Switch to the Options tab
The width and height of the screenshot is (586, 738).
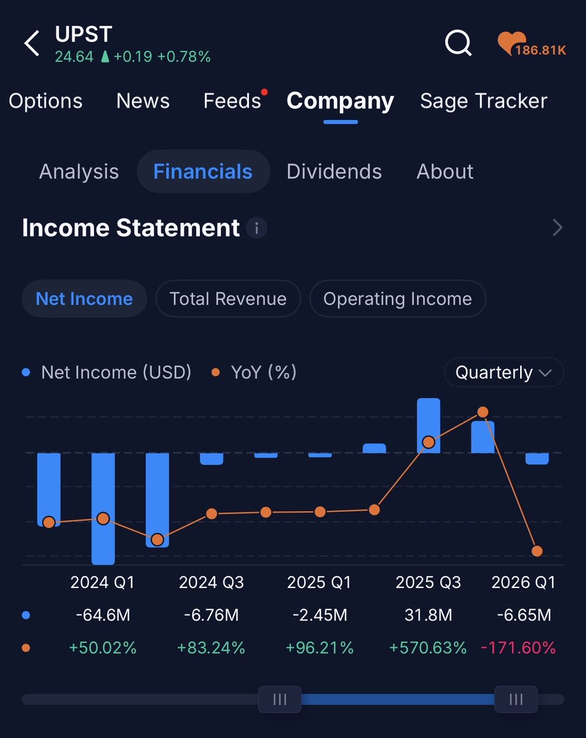(46, 101)
